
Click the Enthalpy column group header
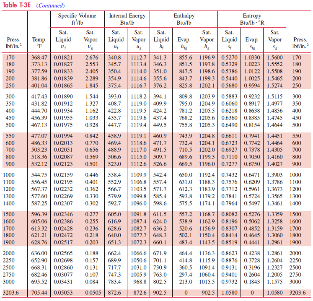click(x=184, y=19)
